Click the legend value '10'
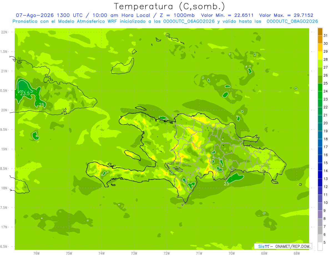The width and height of the screenshot is (333, 257). point(326,203)
